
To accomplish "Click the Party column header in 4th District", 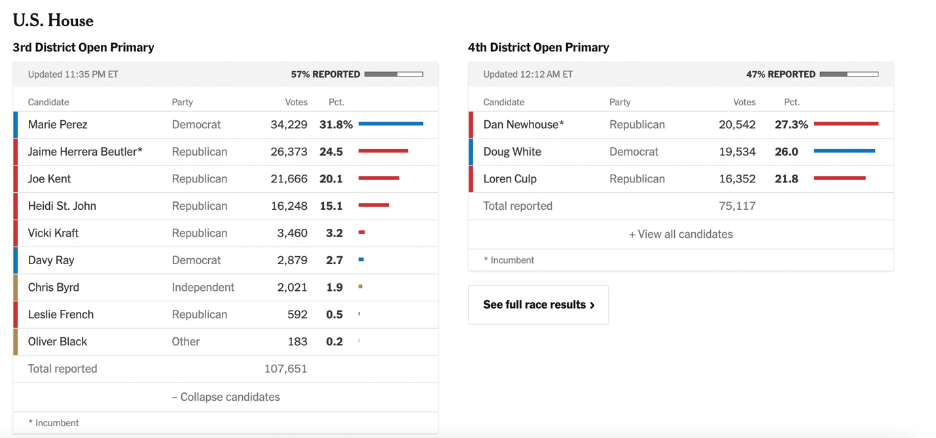I will (619, 102).
